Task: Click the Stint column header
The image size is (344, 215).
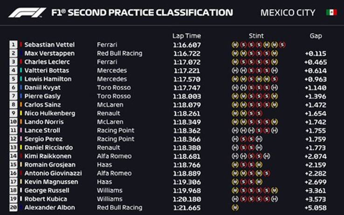Action: pyautogui.click(x=256, y=36)
